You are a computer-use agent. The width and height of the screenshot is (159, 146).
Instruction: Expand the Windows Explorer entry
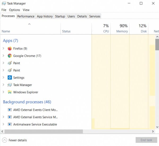coord(3,92)
